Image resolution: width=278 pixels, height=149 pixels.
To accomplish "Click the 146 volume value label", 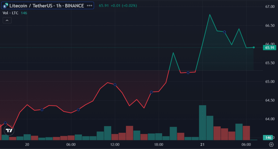I will tap(268, 138).
